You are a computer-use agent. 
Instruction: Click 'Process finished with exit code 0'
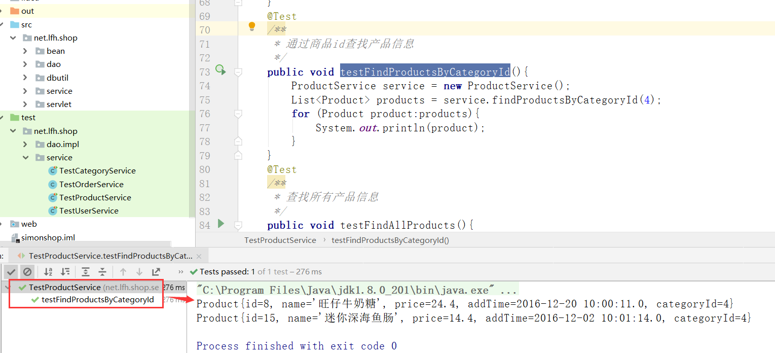(297, 346)
